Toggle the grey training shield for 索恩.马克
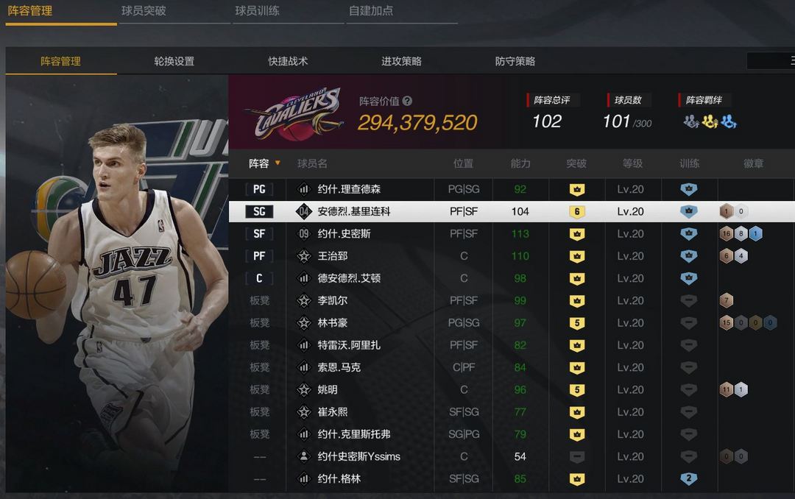Screen dimensions: 795x499 pyautogui.click(x=688, y=368)
